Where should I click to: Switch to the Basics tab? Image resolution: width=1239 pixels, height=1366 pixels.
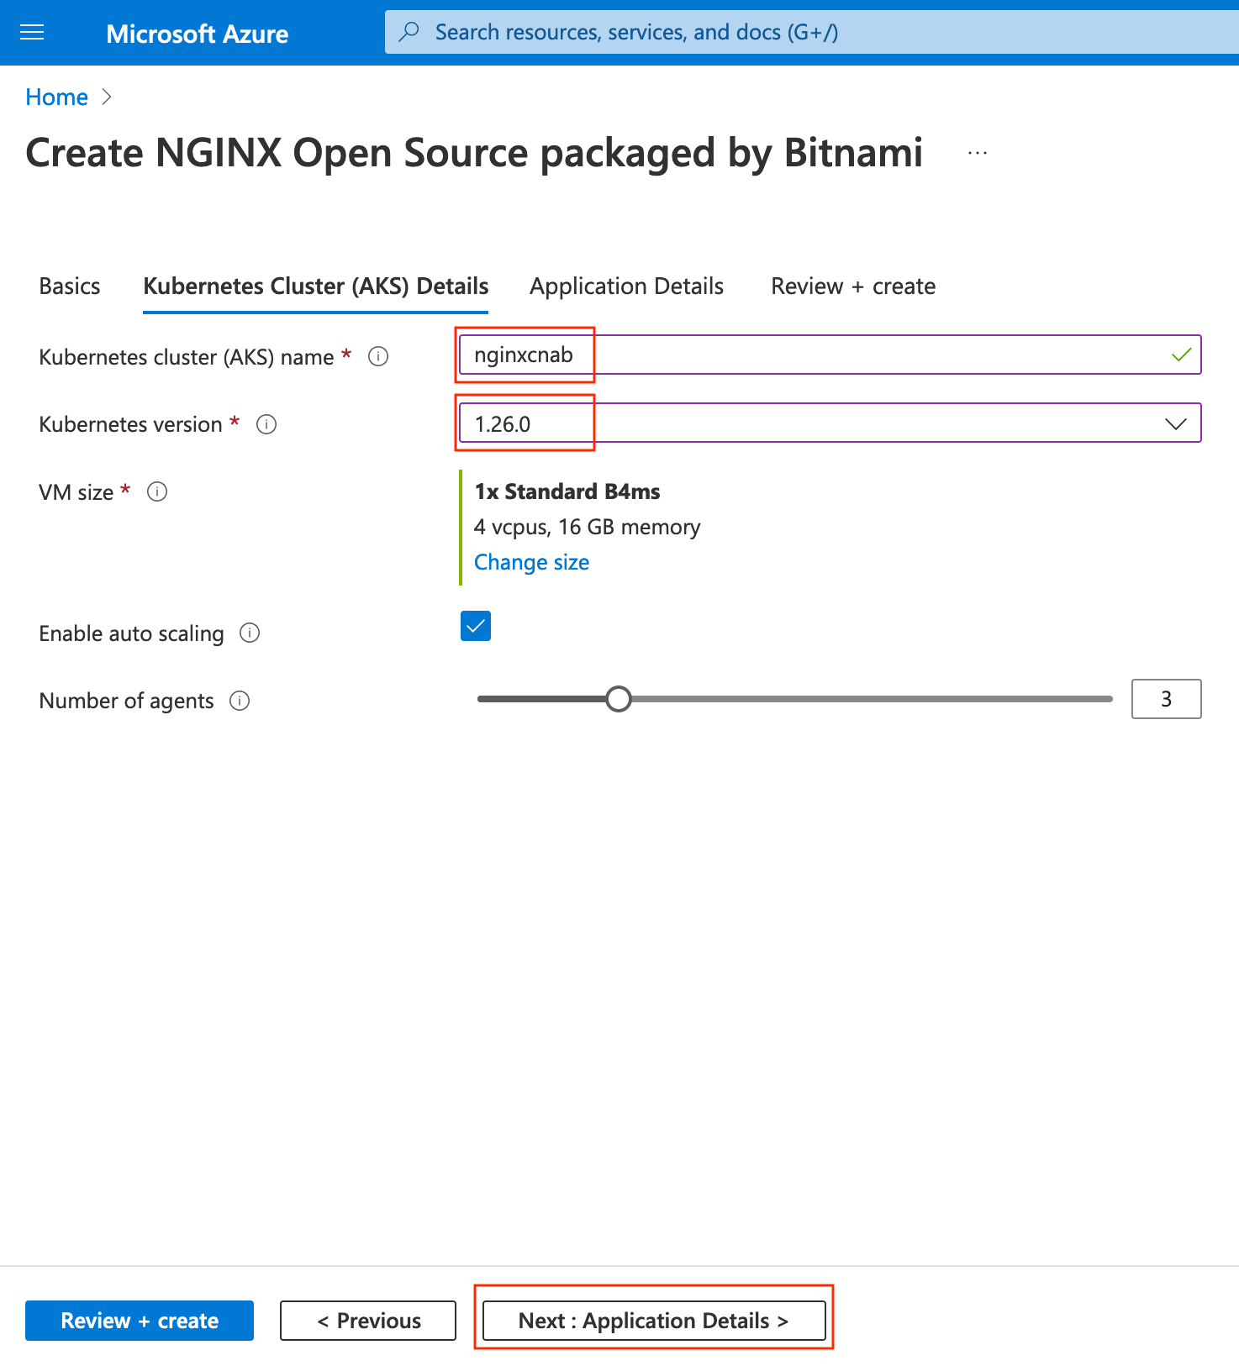click(x=70, y=286)
